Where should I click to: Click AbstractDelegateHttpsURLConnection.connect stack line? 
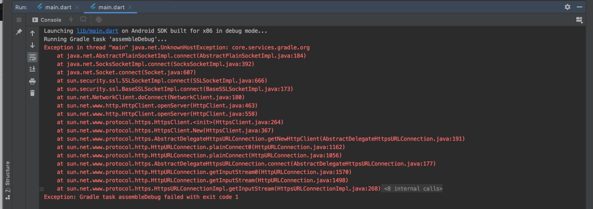point(246,164)
